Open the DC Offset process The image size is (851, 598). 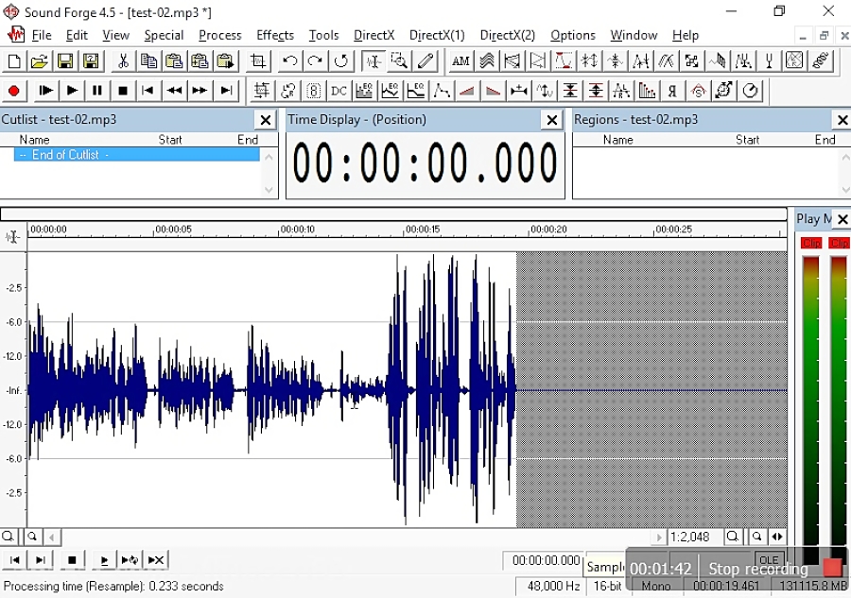(x=339, y=91)
